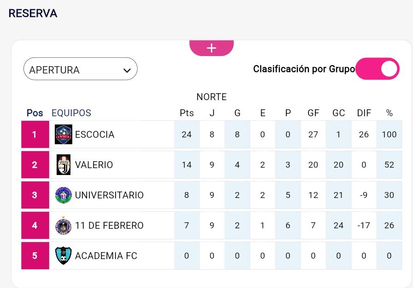Viewport: 413px width, 288px height.
Task: Open the VALERIO team name link
Action: pos(94,165)
